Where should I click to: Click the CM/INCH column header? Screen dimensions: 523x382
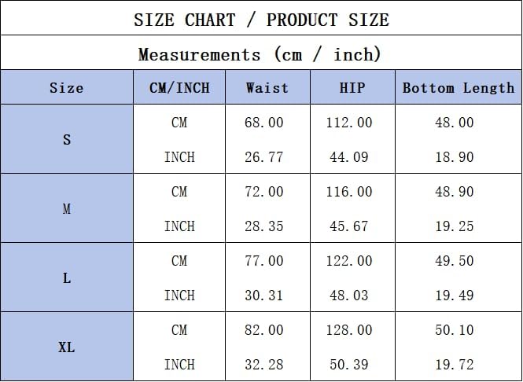179,88
